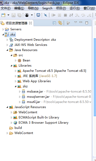Screen dimensions: 96x161
Task: Click the Save toolbar icon
Action: (x=13, y=15)
